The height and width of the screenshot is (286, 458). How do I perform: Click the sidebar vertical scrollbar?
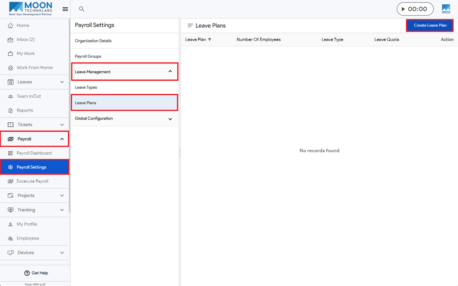coord(69,116)
